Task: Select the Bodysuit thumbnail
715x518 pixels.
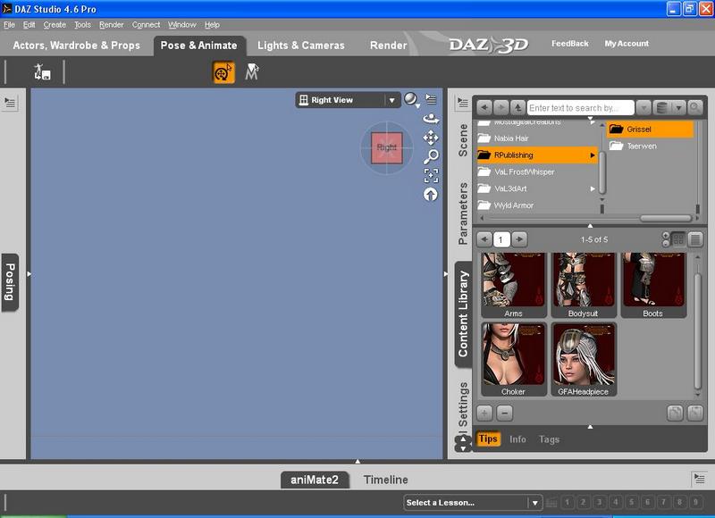Action: click(584, 285)
